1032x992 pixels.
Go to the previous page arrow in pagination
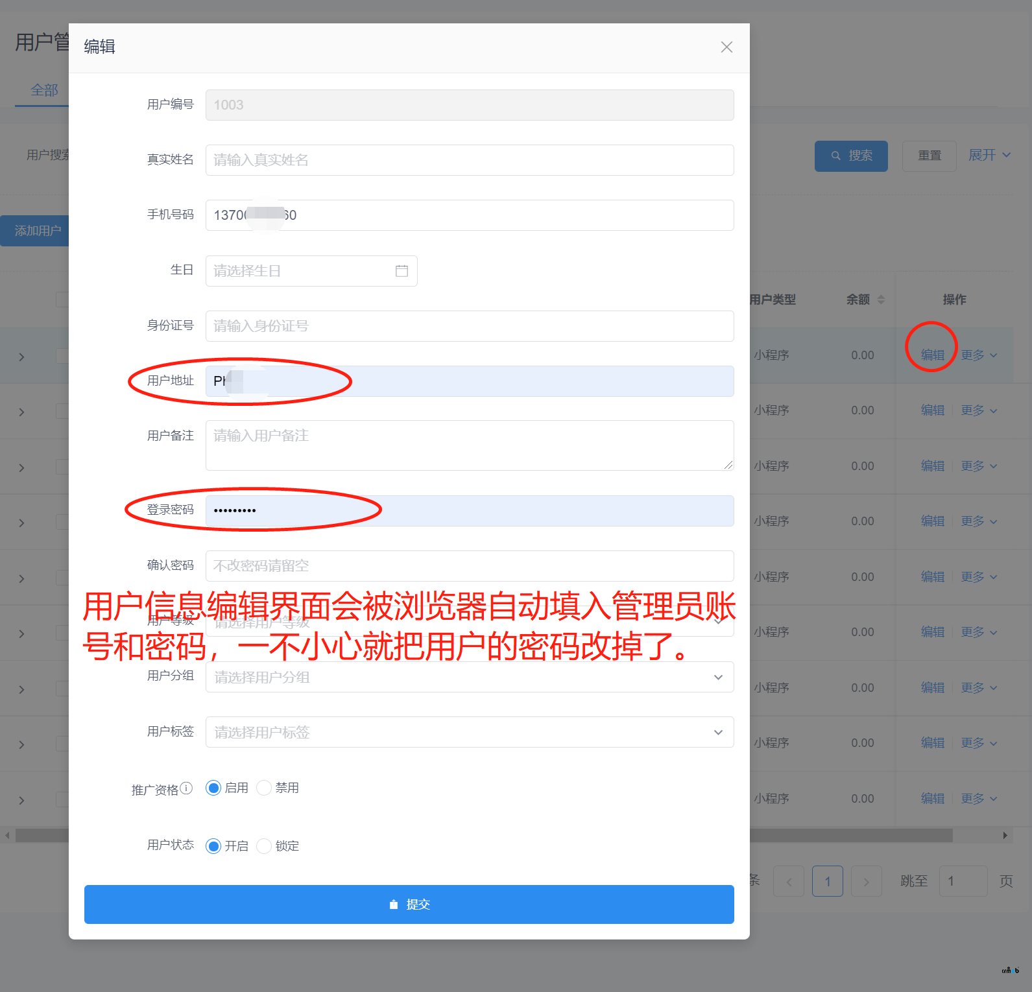pos(789,881)
